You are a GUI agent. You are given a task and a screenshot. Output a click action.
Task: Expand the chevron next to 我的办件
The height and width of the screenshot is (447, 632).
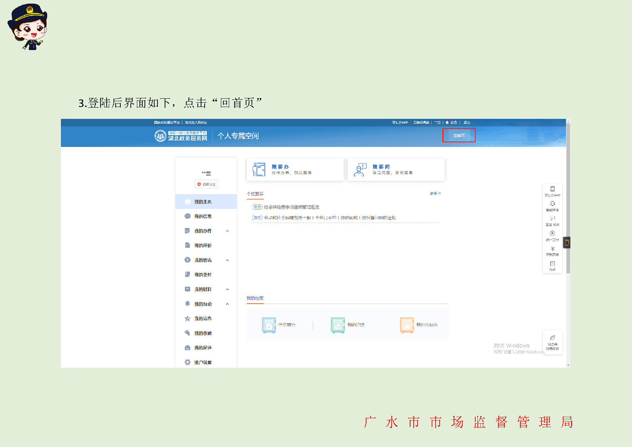pos(227,231)
